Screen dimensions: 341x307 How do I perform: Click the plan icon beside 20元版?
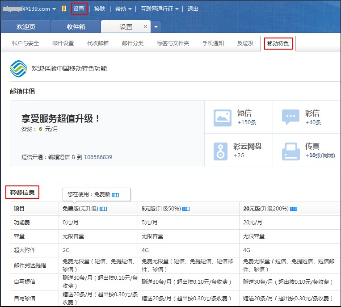click(294, 209)
